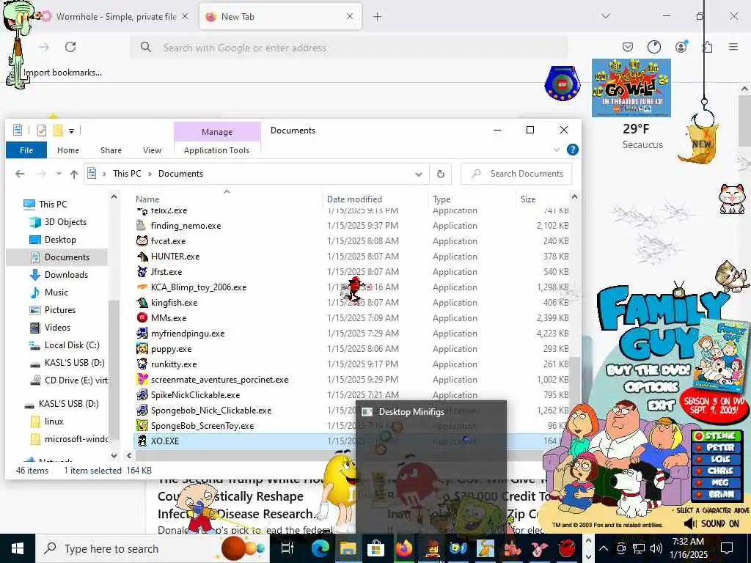This screenshot has width=751, height=563.
Task: Select Local Disk (C:) in navigation pane
Action: [x=72, y=345]
